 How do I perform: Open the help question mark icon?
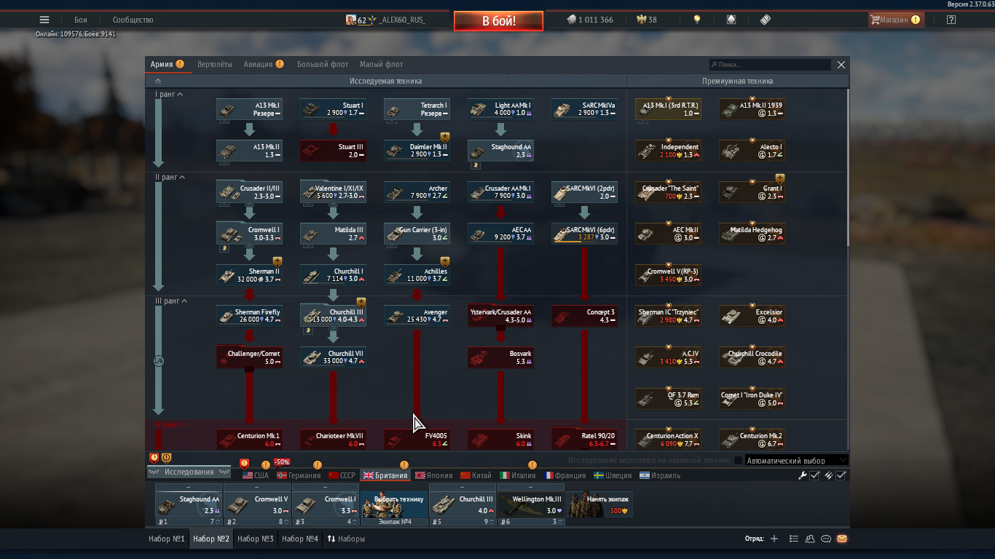951,20
